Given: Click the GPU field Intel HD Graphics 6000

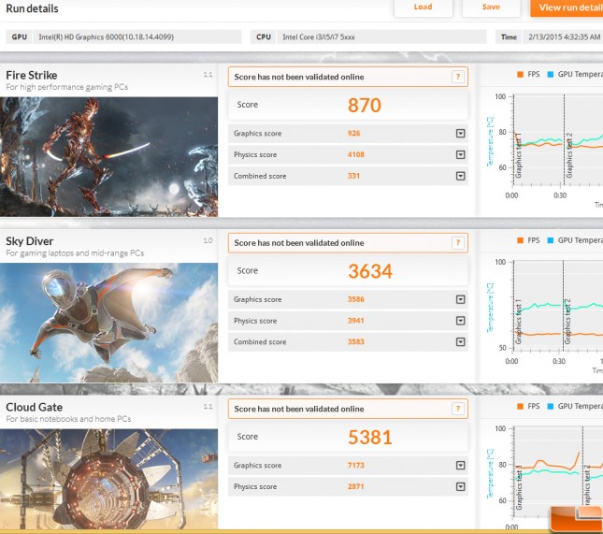Looking at the screenshot, I should click(136, 36).
